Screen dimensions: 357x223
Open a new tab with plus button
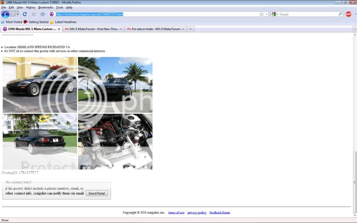tap(191, 29)
